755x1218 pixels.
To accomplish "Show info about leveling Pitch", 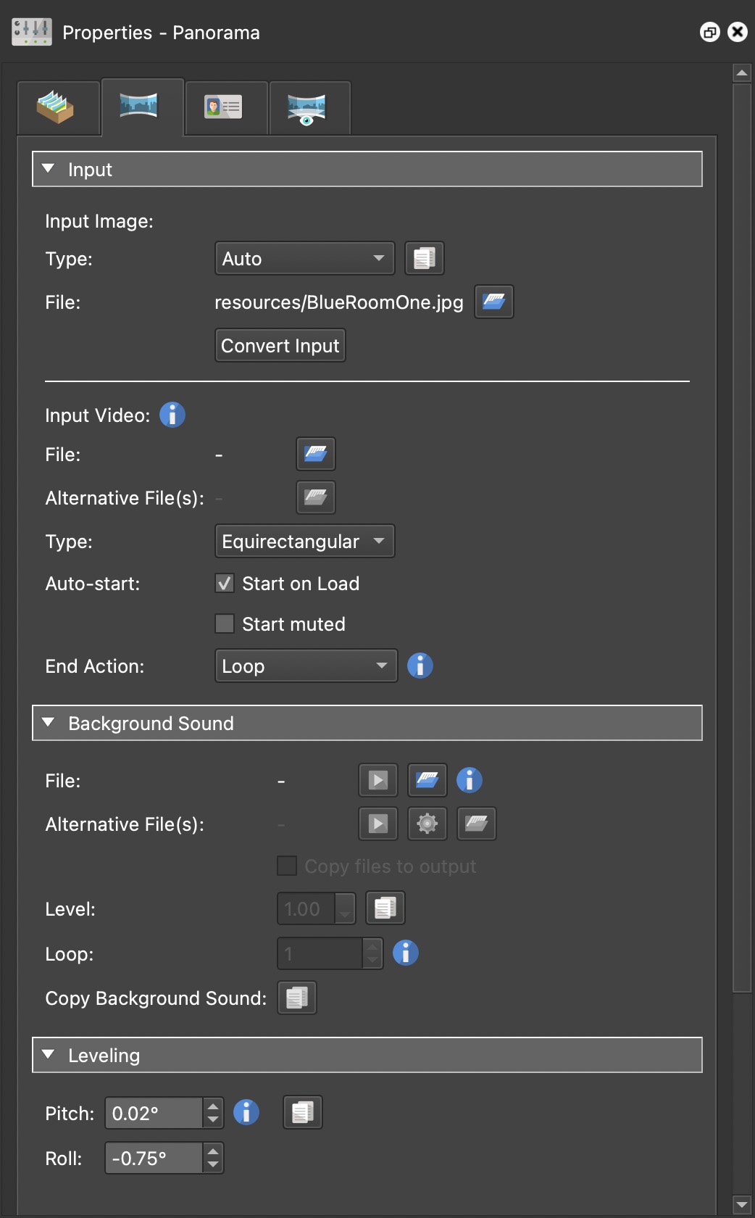I will pos(246,1112).
